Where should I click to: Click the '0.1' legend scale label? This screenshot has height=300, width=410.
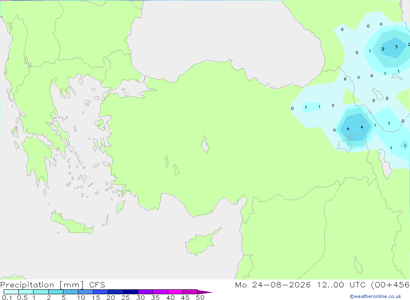[x=7, y=298]
